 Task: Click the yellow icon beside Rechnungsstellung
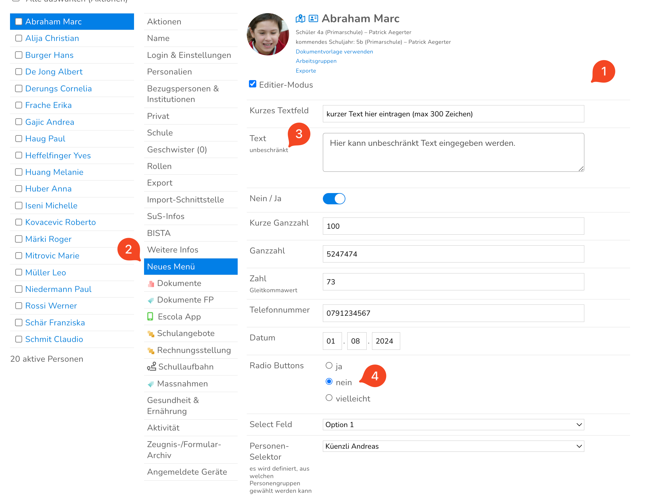coord(151,351)
